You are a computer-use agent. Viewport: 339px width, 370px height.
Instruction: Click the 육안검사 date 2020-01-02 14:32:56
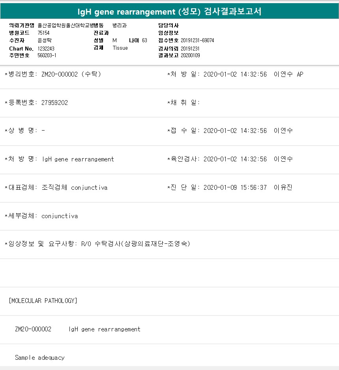click(x=235, y=159)
